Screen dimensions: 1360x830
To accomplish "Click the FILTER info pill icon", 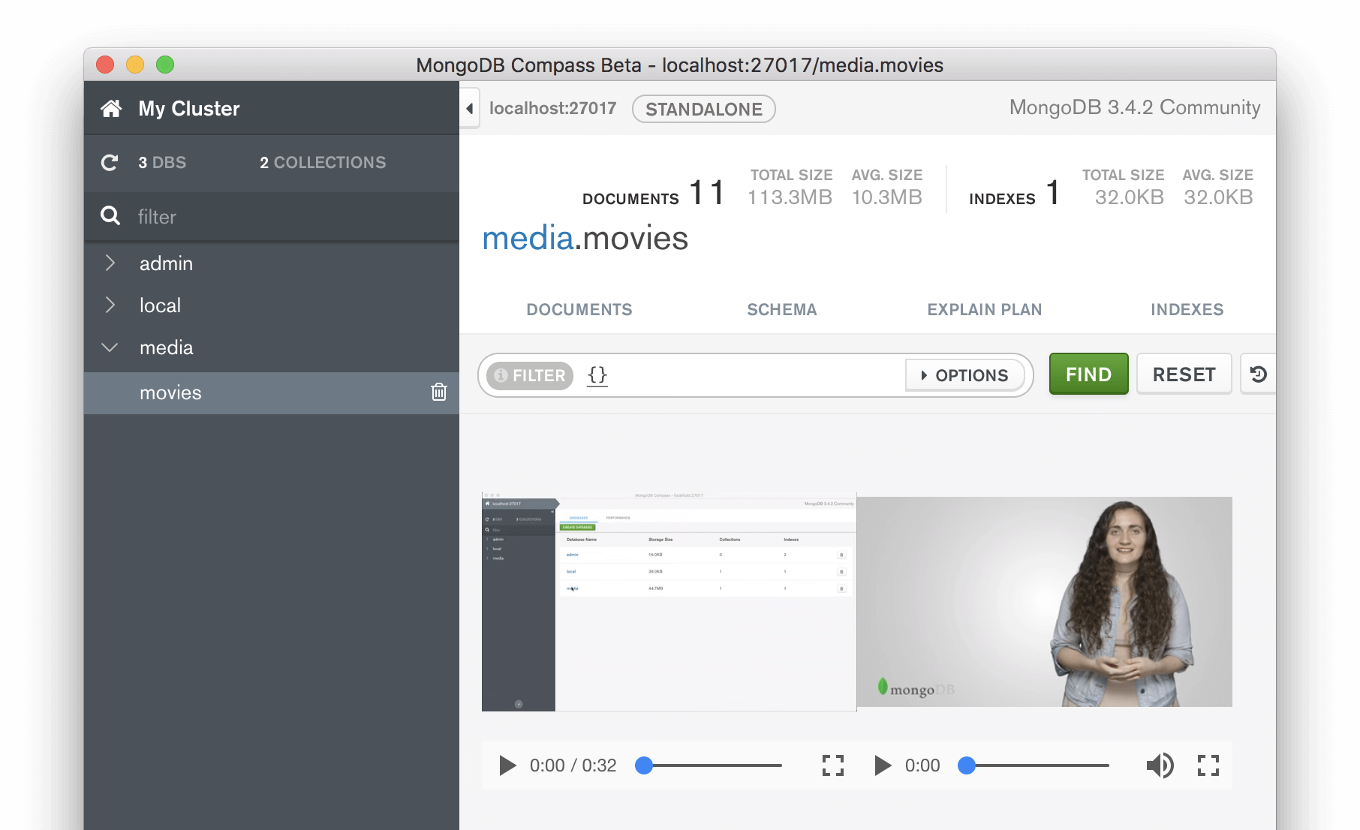I will coord(501,375).
